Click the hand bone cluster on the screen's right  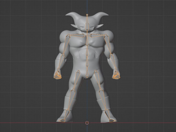[116, 75]
